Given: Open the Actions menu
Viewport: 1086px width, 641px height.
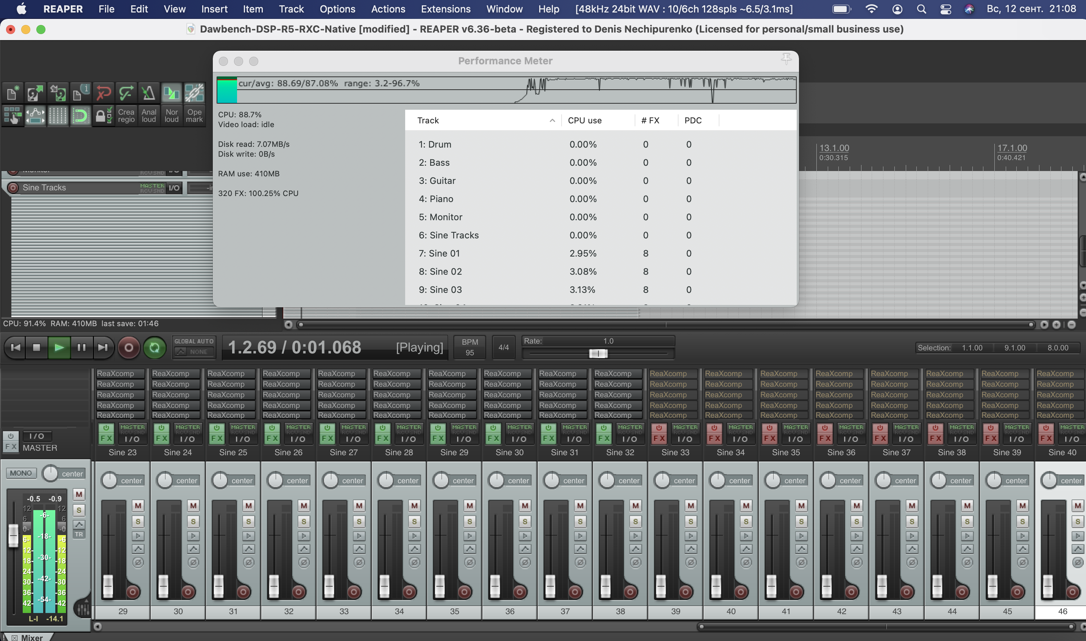Looking at the screenshot, I should (x=388, y=9).
